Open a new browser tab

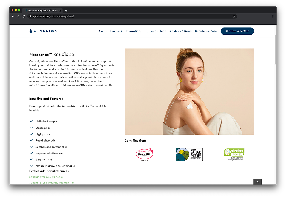point(66,10)
